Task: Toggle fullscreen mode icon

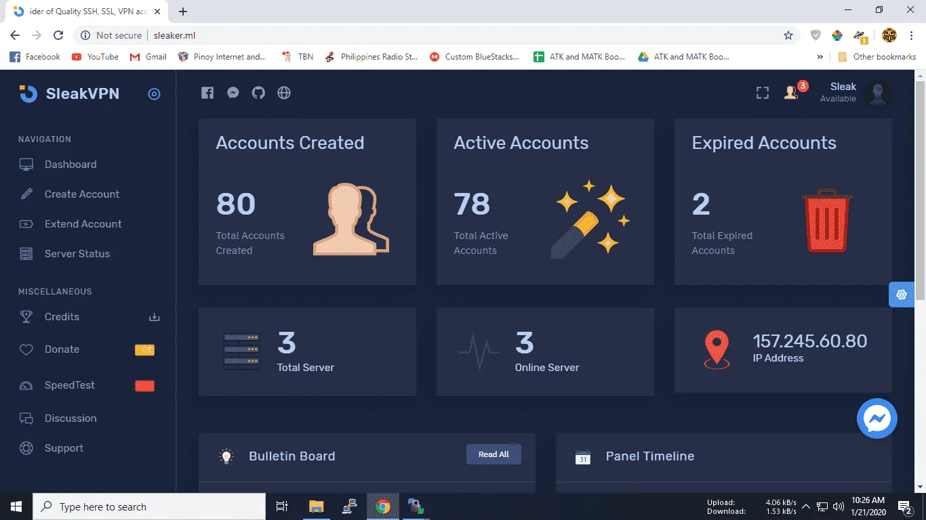Action: pyautogui.click(x=763, y=93)
